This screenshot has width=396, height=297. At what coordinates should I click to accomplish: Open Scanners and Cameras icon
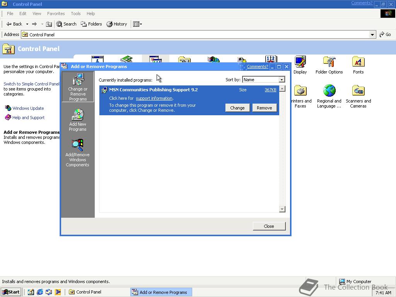tap(358, 97)
